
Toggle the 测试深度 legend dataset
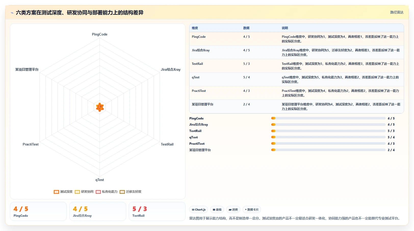pyautogui.click(x=63, y=192)
